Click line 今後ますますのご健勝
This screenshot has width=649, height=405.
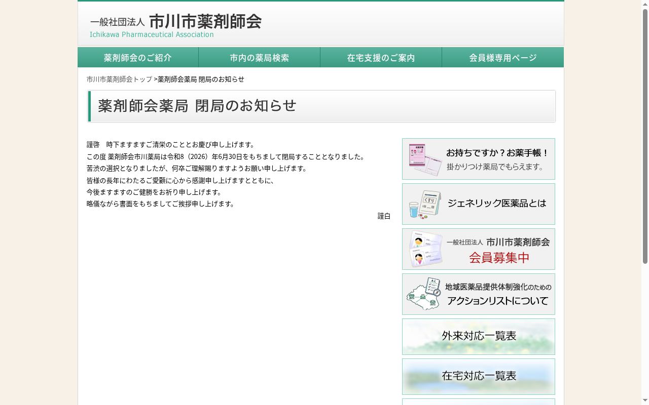154,192
